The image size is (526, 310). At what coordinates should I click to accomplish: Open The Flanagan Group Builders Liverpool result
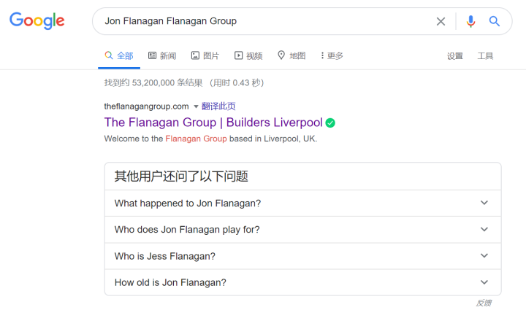213,123
